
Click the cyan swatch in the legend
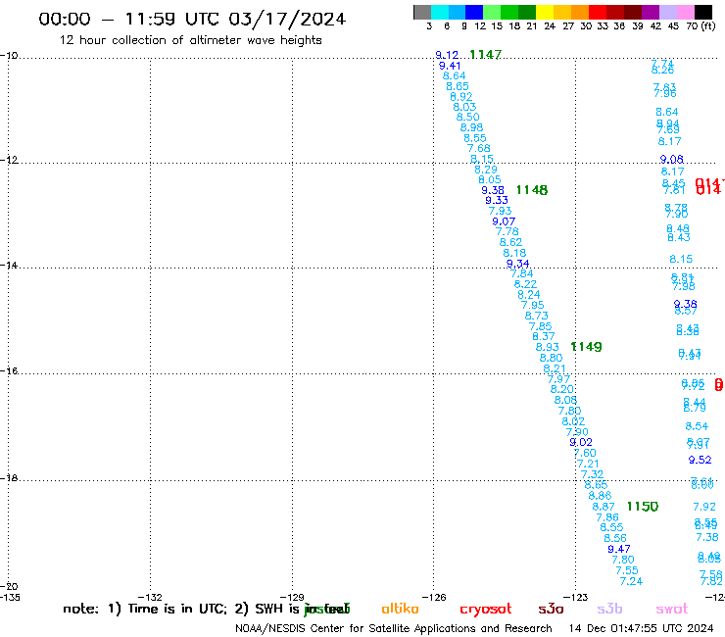click(440, 12)
